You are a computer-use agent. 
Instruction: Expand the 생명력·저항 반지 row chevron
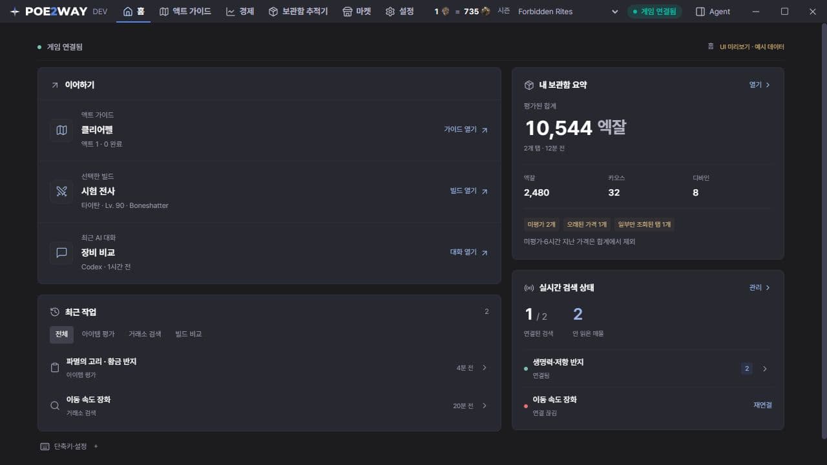click(765, 369)
